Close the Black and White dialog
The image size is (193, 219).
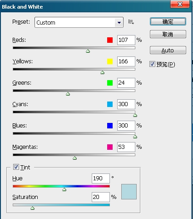coord(180,4)
